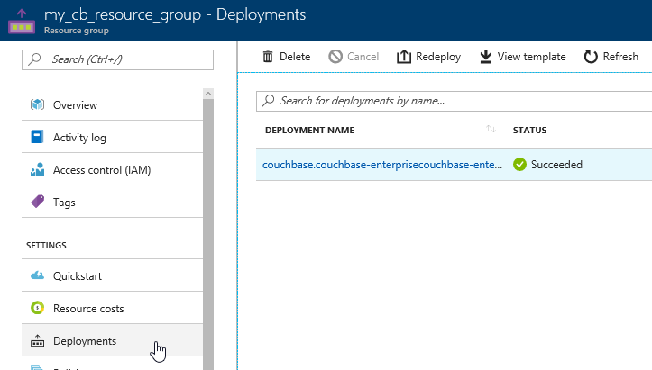
Task: Click the View template toolbar button
Action: 523,57
